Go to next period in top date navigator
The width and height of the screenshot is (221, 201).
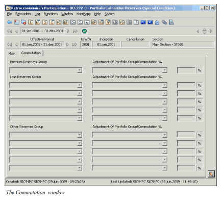click(x=68, y=31)
